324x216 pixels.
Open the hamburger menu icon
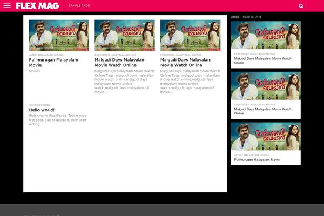(7, 6)
